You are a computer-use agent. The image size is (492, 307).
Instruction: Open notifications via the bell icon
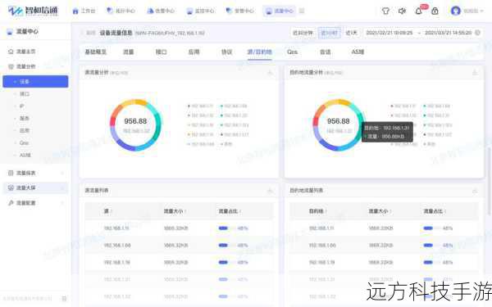418,11
